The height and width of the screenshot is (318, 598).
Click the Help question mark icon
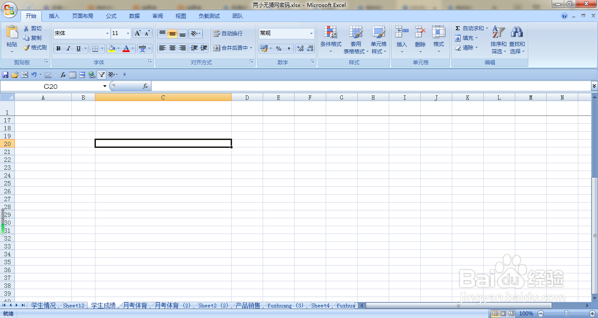pyautogui.click(x=564, y=16)
